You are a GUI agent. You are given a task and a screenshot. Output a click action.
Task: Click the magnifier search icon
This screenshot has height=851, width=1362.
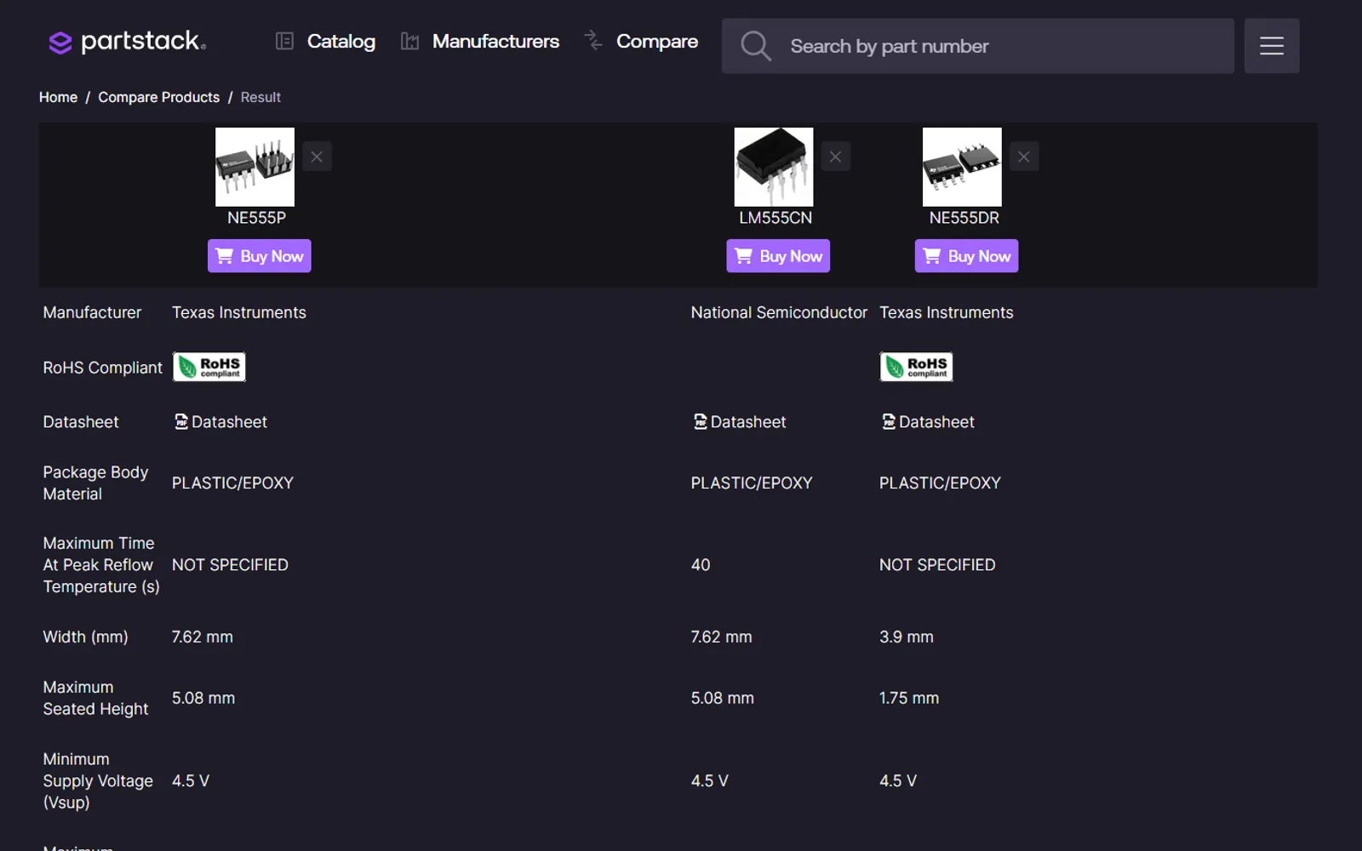click(755, 46)
